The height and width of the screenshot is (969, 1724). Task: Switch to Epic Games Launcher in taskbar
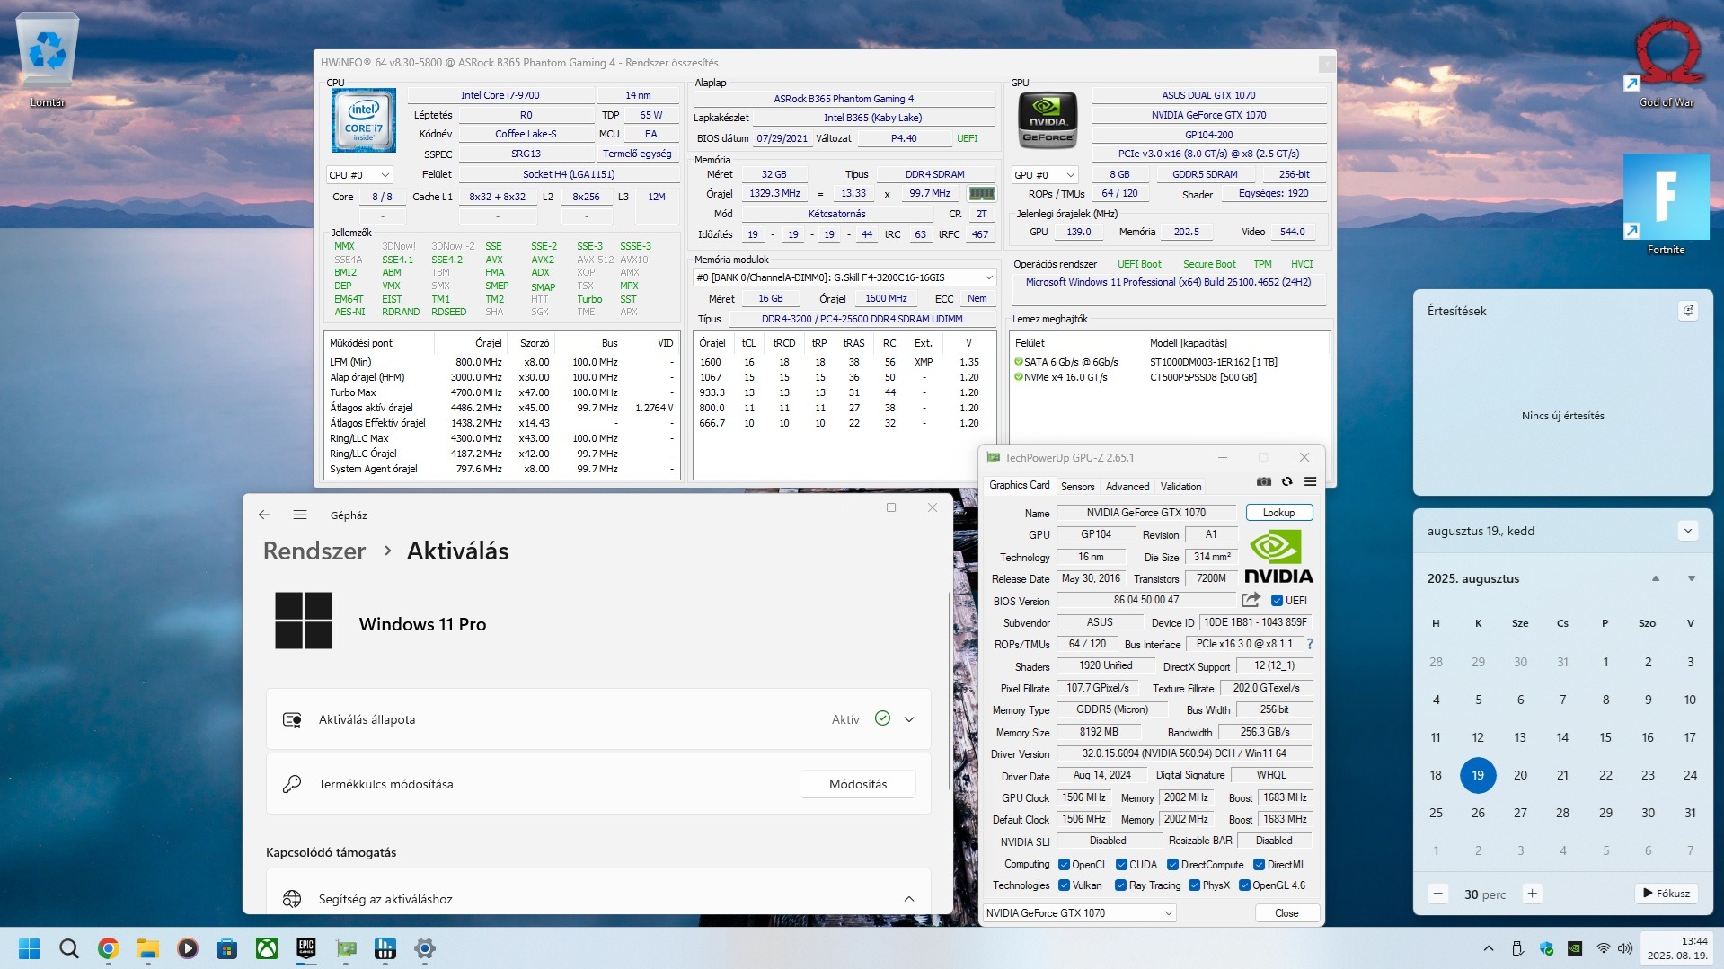306,948
